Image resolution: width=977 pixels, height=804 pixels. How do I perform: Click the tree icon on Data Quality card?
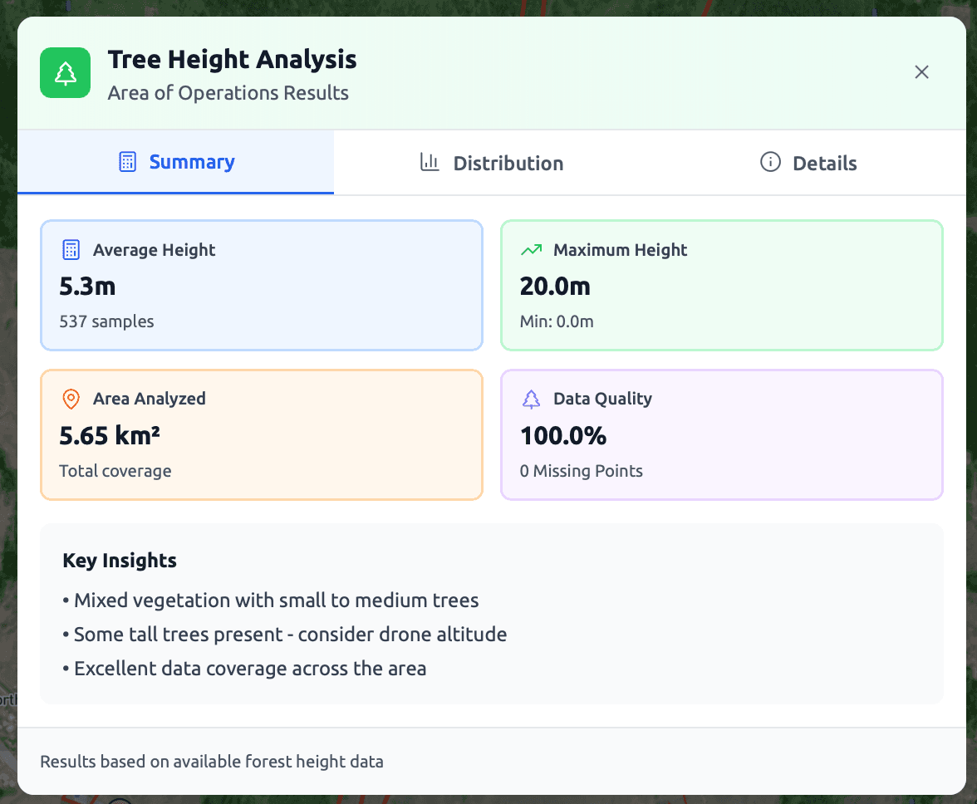click(532, 399)
